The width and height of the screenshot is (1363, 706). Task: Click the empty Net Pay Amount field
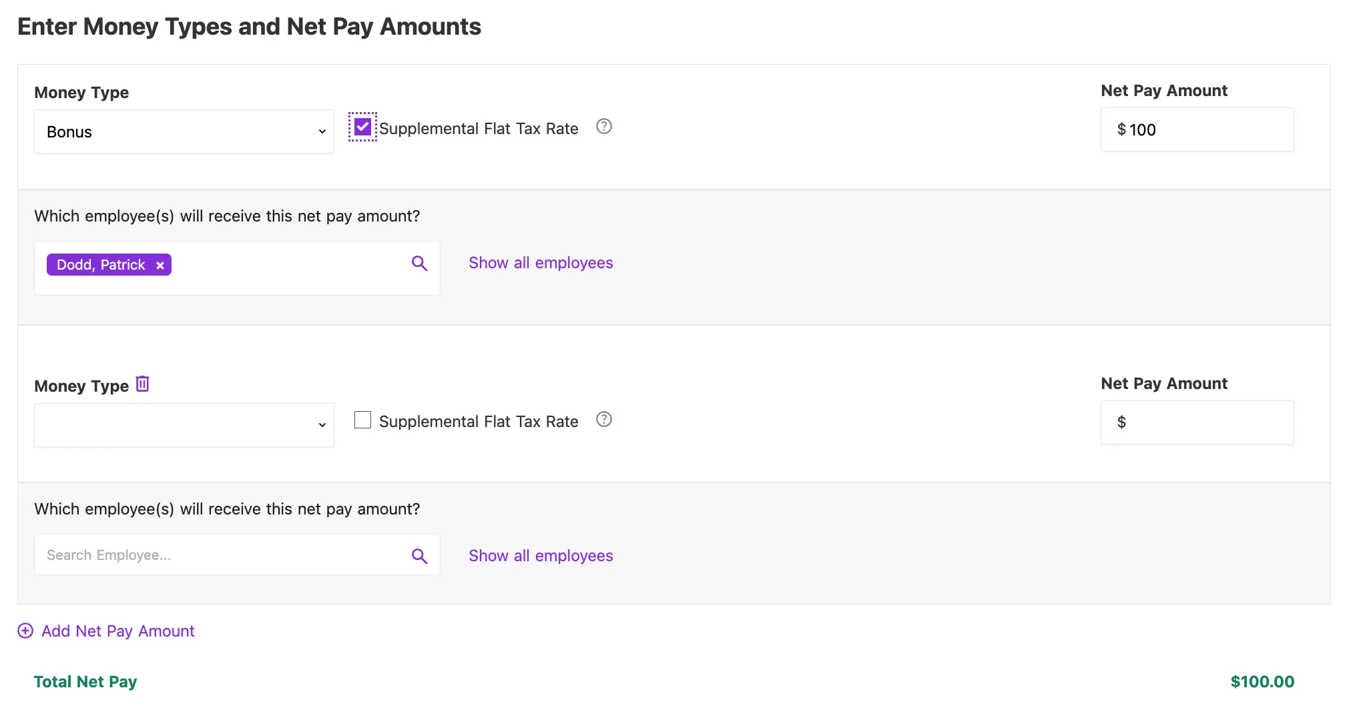click(x=1197, y=422)
